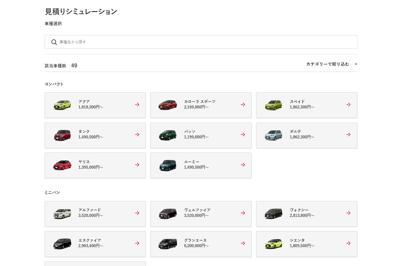Select the red カローラ スポーツ car image

pos(168,105)
